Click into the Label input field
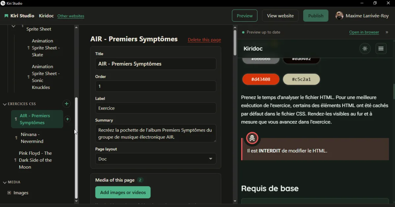The image size is (395, 207). click(x=156, y=108)
